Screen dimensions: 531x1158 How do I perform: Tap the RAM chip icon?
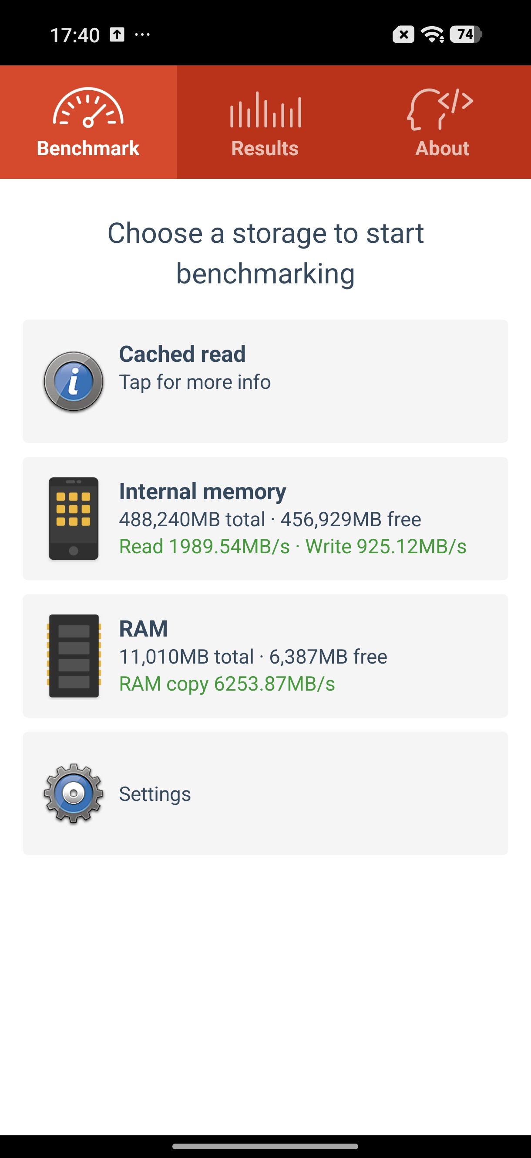[x=74, y=656]
